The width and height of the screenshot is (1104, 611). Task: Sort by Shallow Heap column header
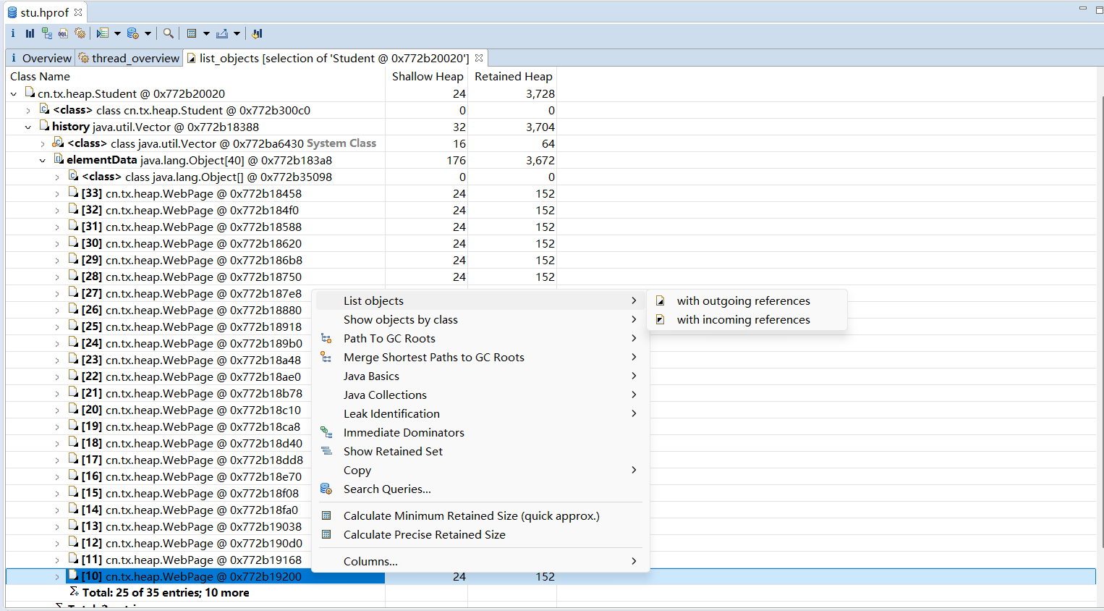(x=427, y=76)
